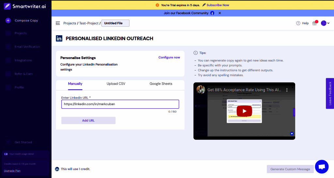The width and height of the screenshot is (334, 178).
Task: Click the Add URL button
Action: tap(88, 121)
